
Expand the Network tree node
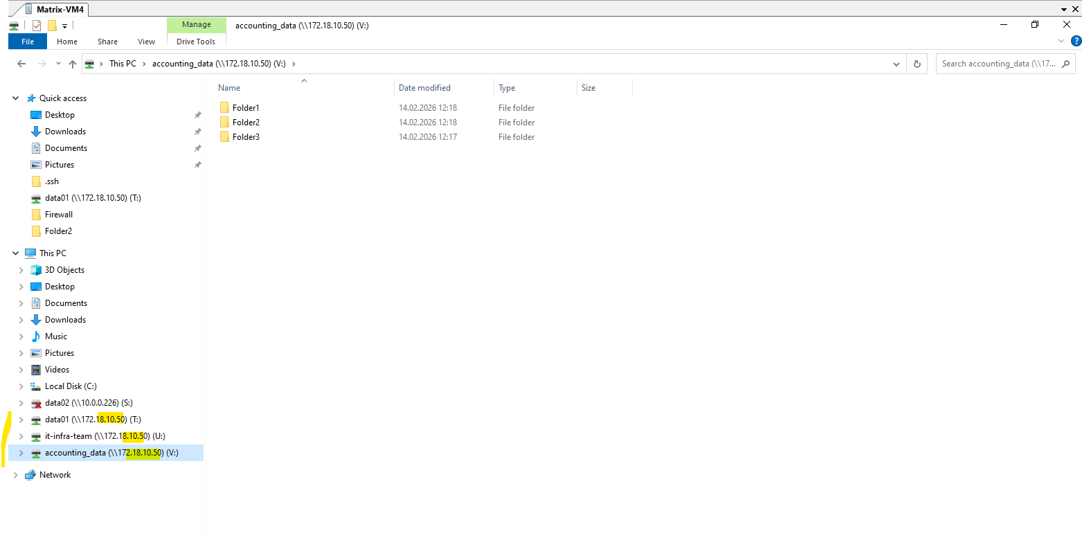click(16, 475)
